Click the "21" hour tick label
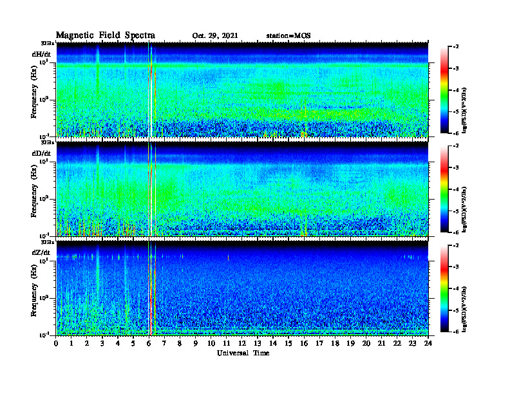510x394 pixels. 381,344
